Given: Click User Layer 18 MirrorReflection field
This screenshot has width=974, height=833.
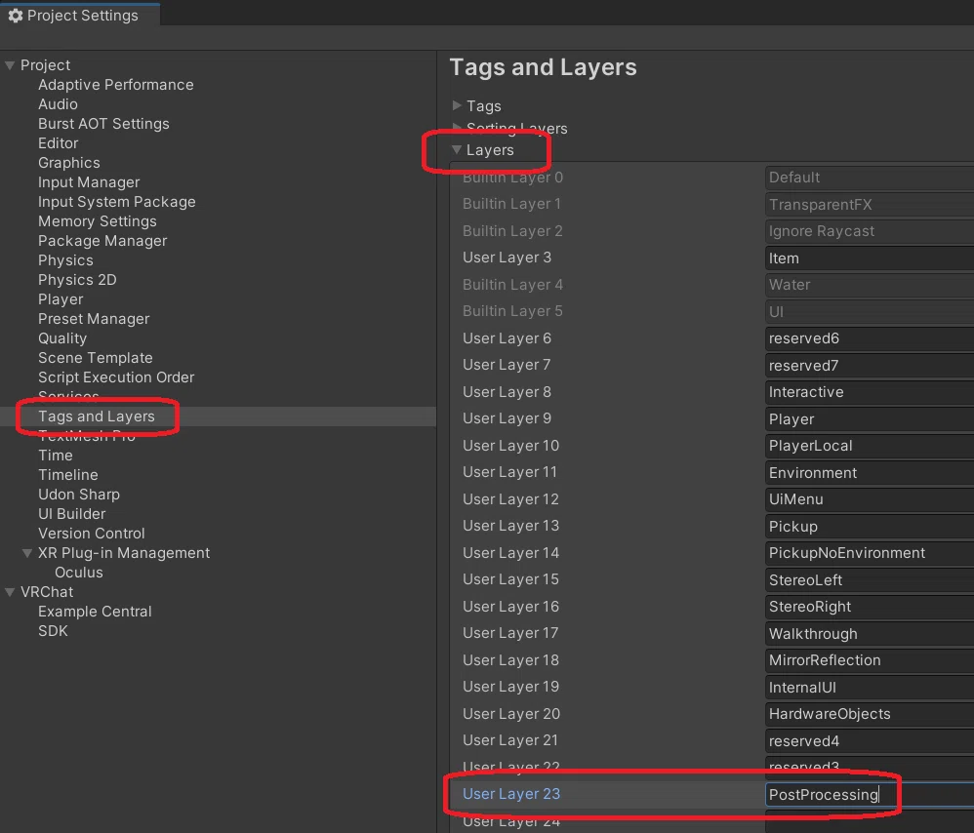Looking at the screenshot, I should [869, 660].
